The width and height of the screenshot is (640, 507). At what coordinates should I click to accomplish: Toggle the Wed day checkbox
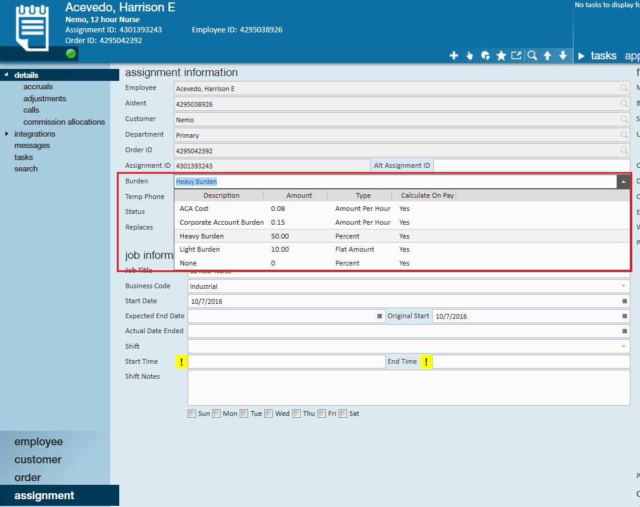(269, 414)
